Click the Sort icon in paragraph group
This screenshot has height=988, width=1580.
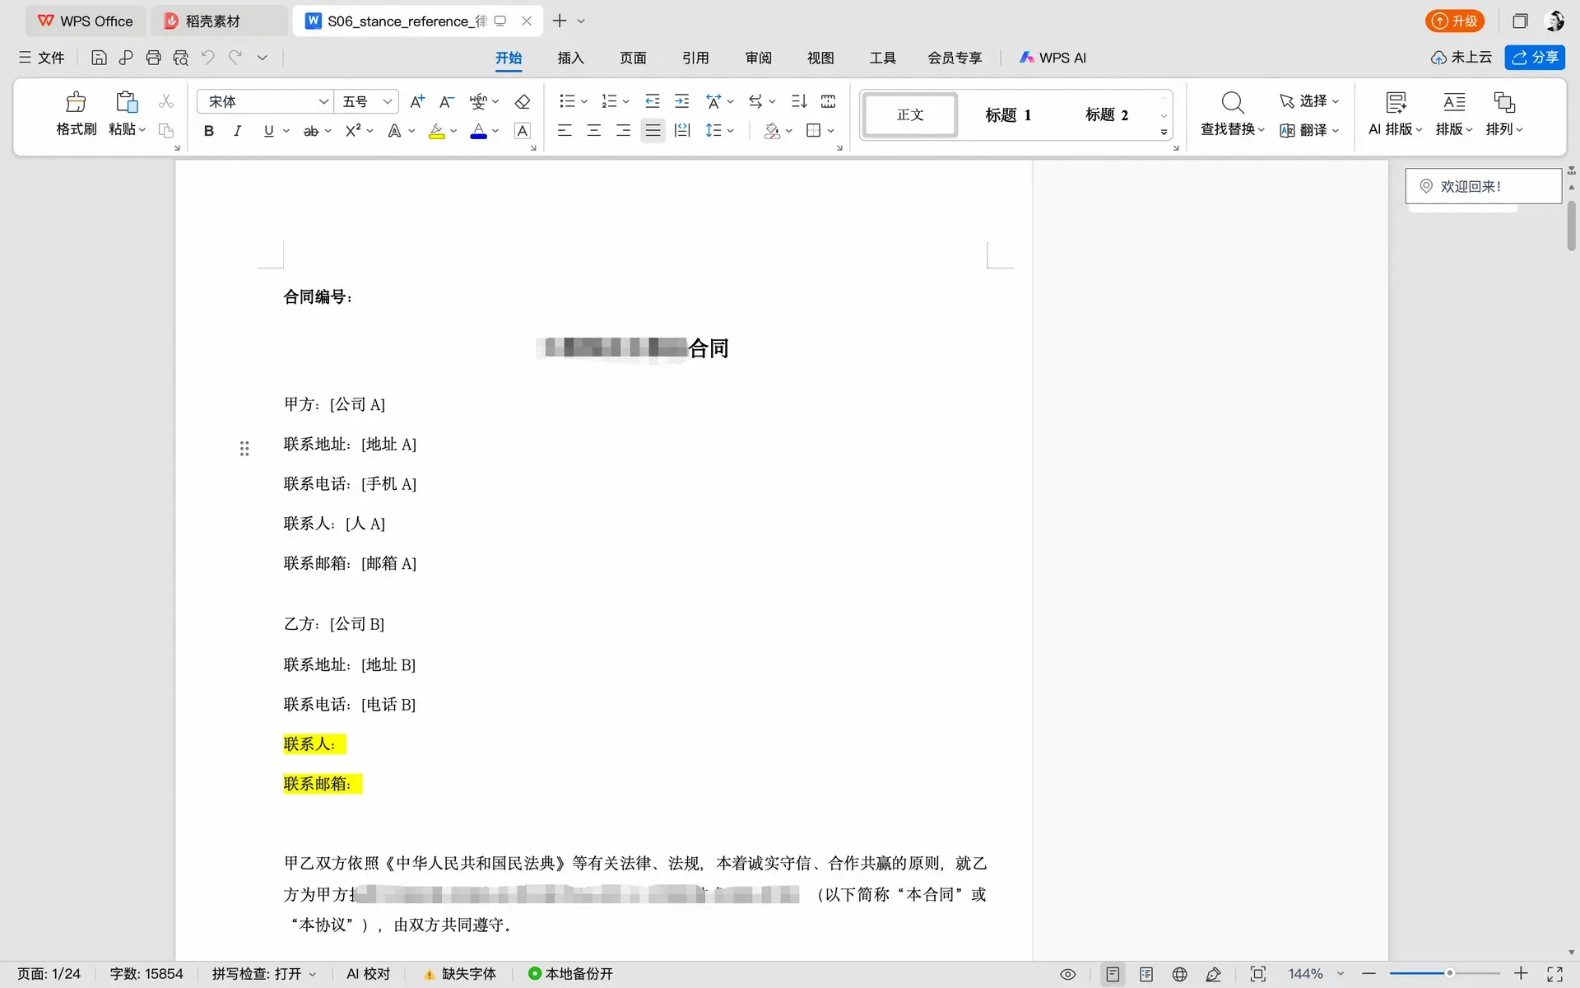point(799,101)
